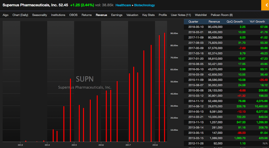Click revenue value 88,435,000
Image resolution: width=269 pixels, height=148 pixels.
(215, 32)
